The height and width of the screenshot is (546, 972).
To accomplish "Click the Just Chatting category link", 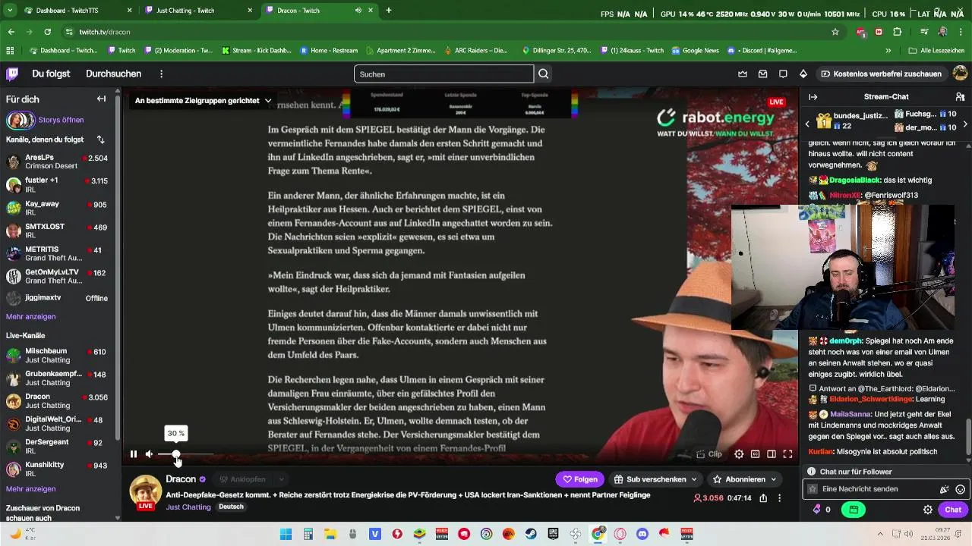I will point(188,507).
